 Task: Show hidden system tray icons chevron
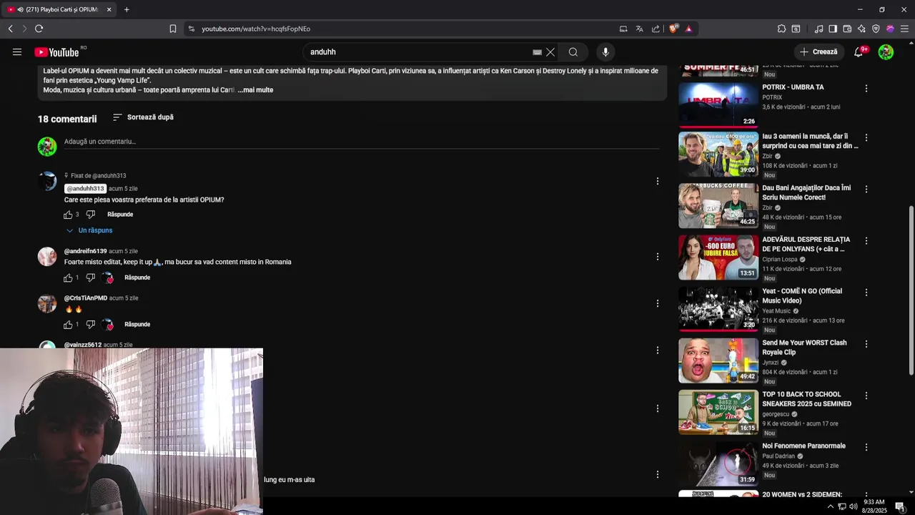pyautogui.click(x=830, y=506)
